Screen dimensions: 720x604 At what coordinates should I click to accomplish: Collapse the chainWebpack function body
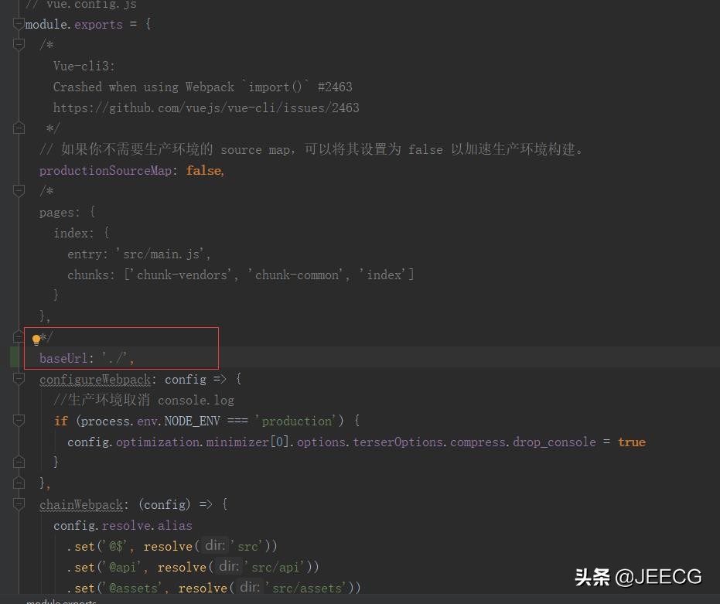tap(19, 503)
